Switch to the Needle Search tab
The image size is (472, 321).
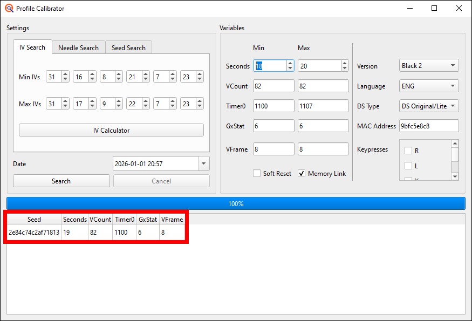coord(78,47)
